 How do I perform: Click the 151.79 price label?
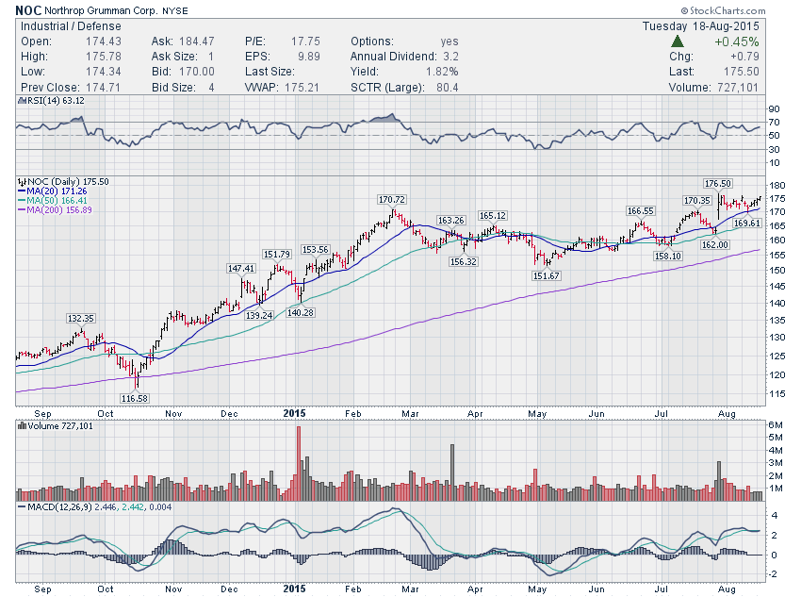[276, 254]
